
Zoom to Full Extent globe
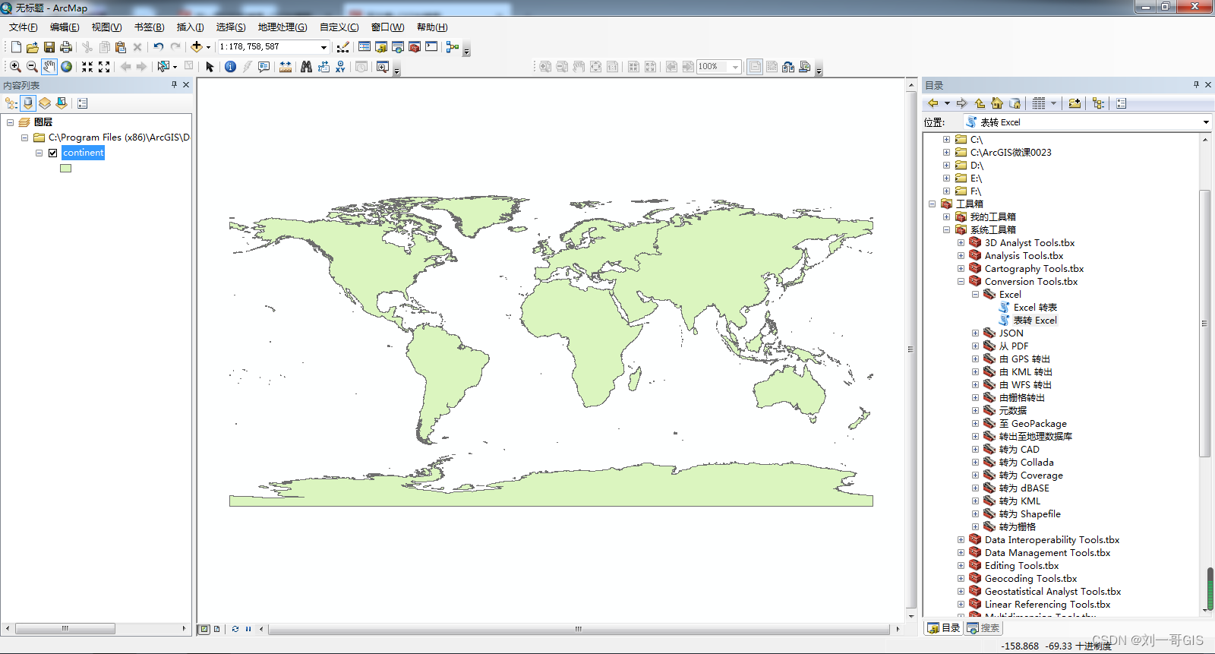67,67
